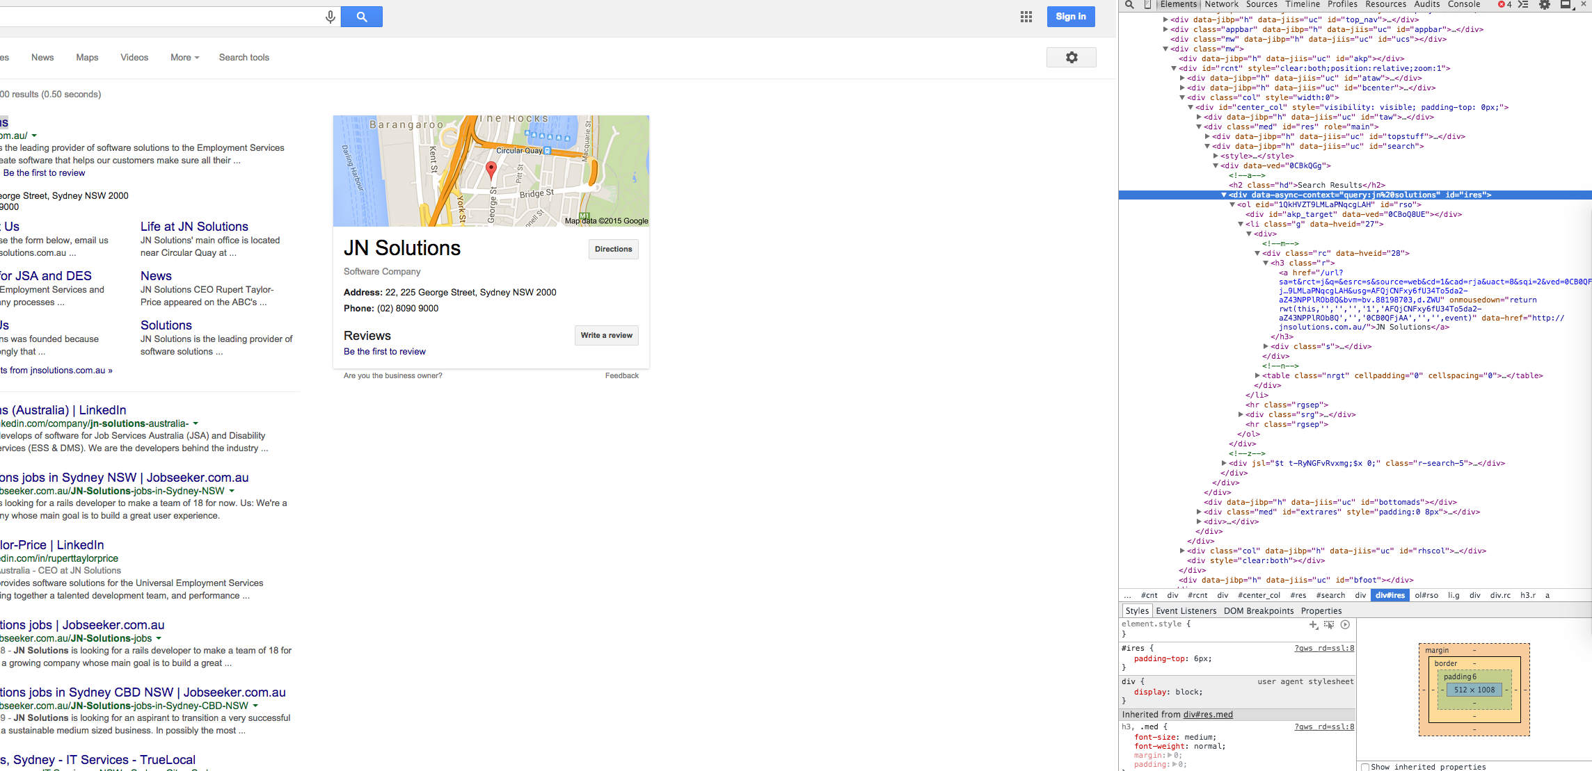Expand the margin shorthand triangle in Styles
This screenshot has height=771, width=1592.
1169,755
